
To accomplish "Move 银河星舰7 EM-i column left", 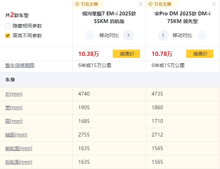I will pos(90,35).
